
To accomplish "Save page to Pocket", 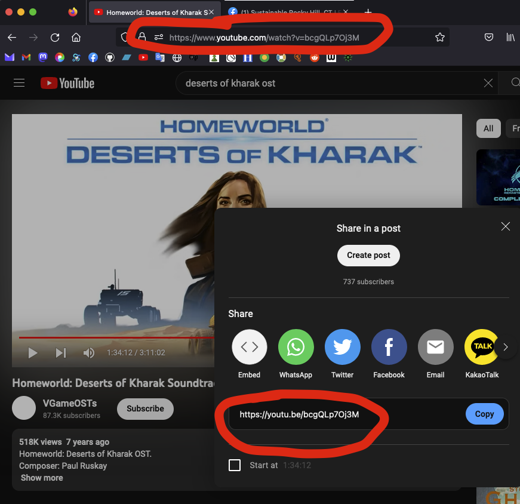I will coord(489,37).
